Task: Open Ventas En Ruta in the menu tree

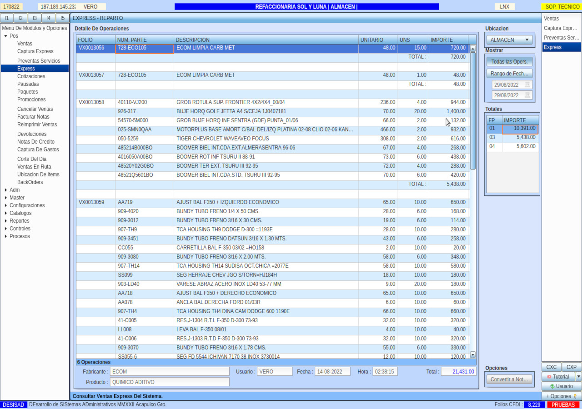Action: [x=34, y=167]
